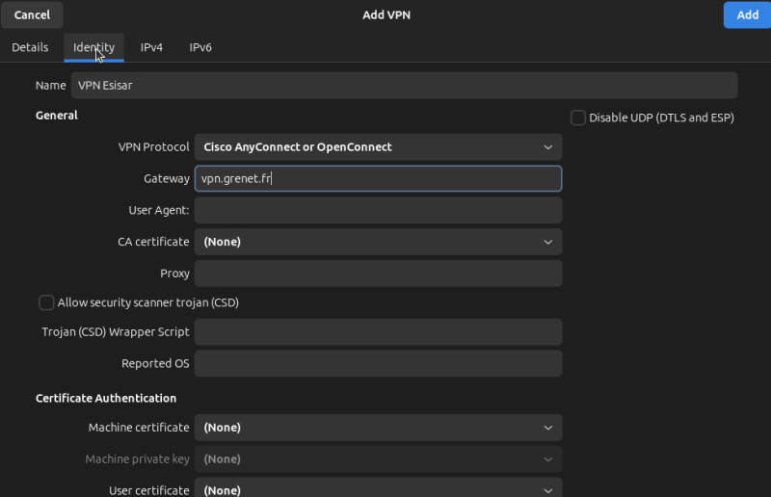
Task: Open the VPN Protocol dropdown
Action: point(378,147)
